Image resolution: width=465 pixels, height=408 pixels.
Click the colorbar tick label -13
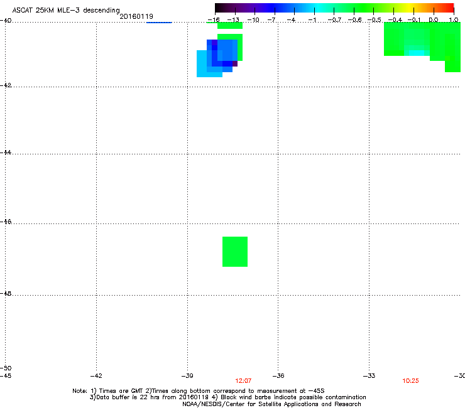point(233,20)
